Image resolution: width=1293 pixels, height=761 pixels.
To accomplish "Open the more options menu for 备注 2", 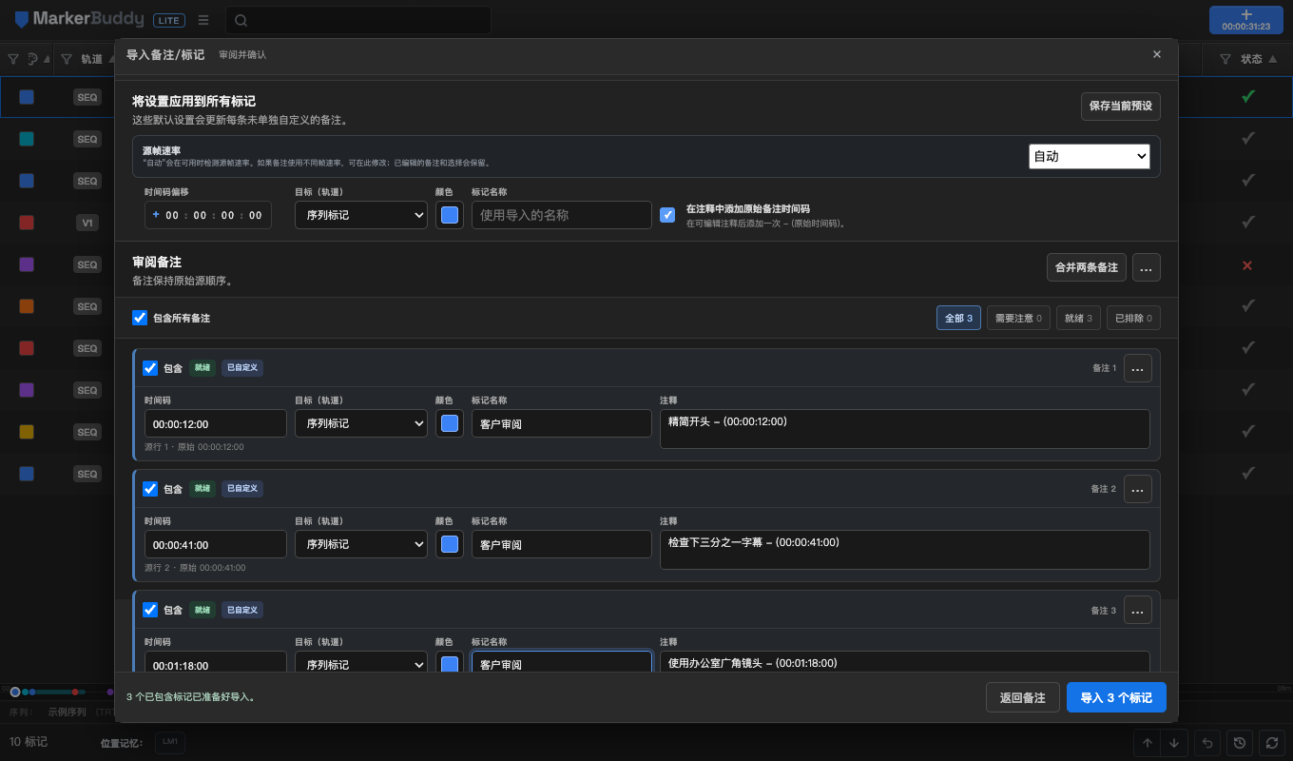I will click(1137, 488).
